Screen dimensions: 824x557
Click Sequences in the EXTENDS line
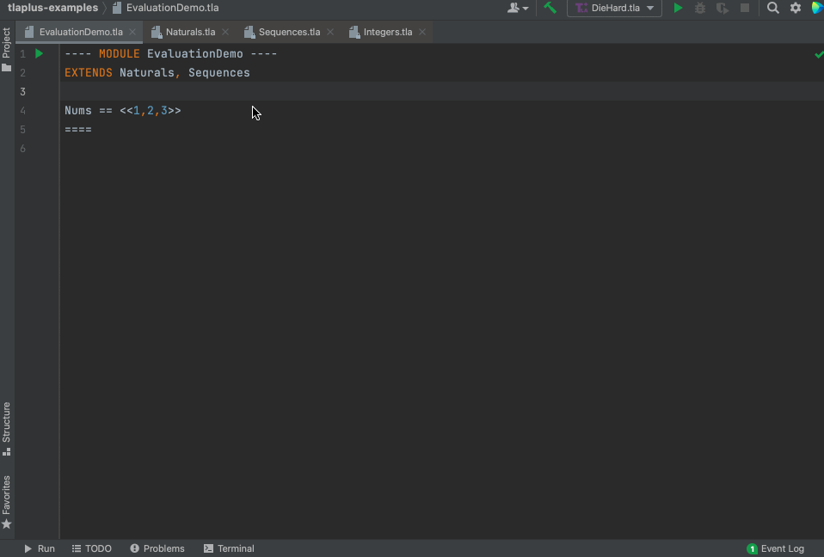click(x=219, y=72)
